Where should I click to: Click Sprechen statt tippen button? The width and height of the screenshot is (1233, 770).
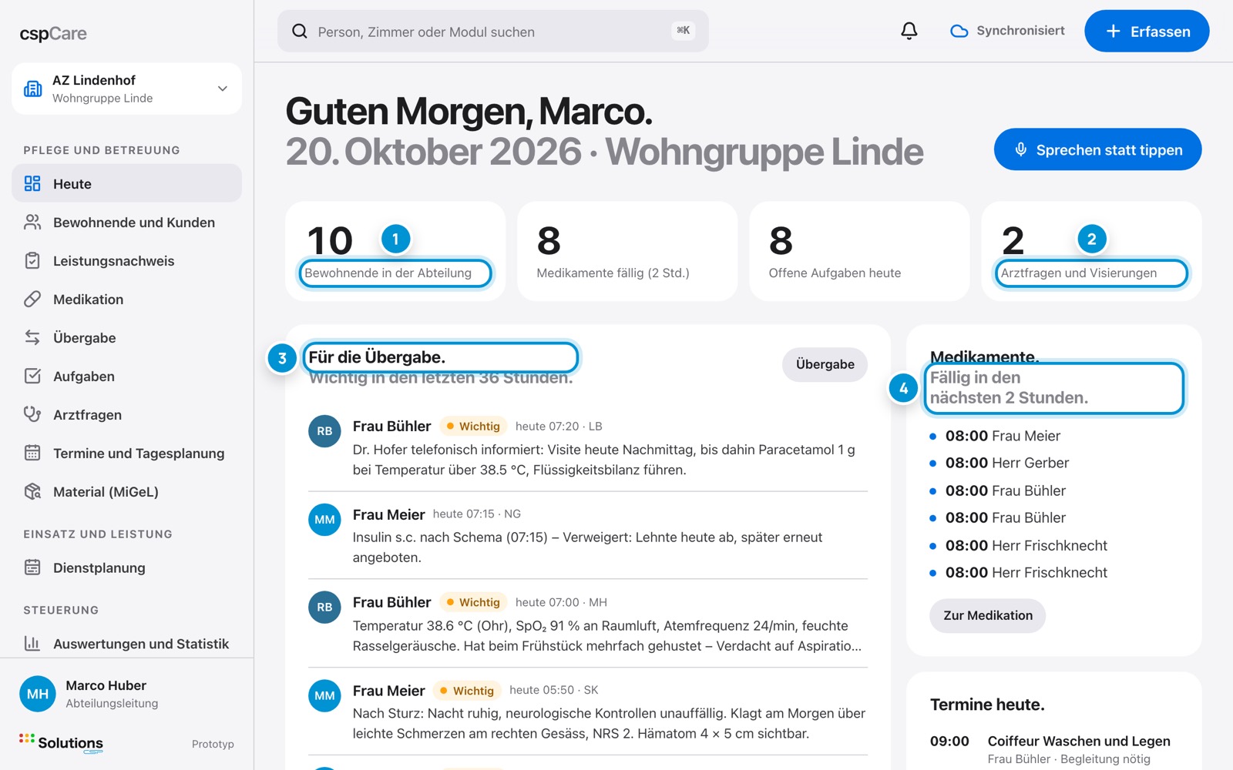pyautogui.click(x=1097, y=149)
